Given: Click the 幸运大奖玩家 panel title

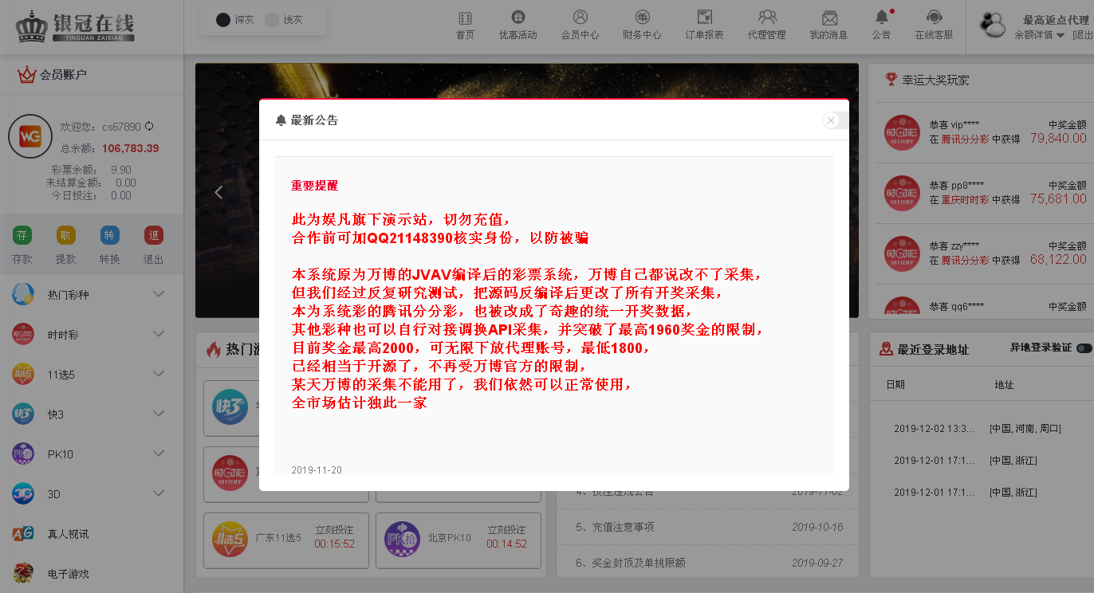Looking at the screenshot, I should pos(935,80).
